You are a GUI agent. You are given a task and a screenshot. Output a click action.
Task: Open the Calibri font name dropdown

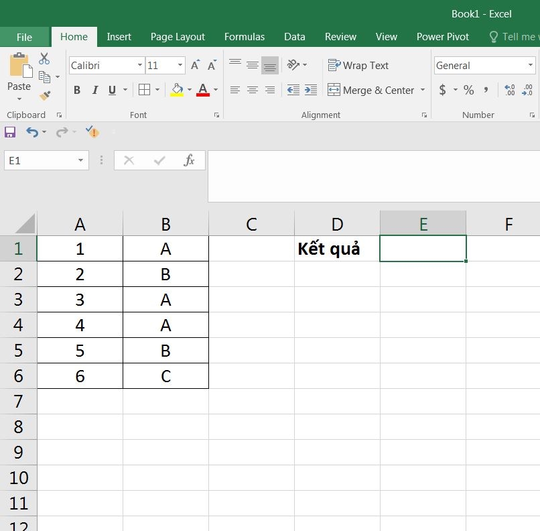click(140, 65)
